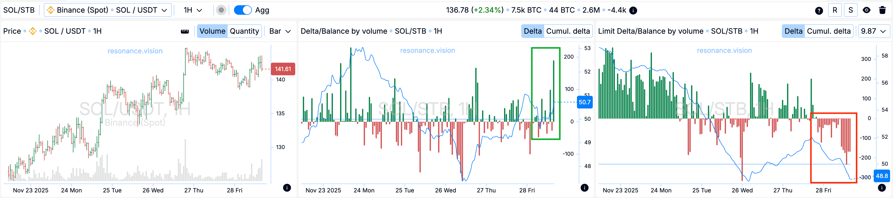893x198 pixels.
Task: Toggle visibility with the eye icon
Action: [866, 10]
